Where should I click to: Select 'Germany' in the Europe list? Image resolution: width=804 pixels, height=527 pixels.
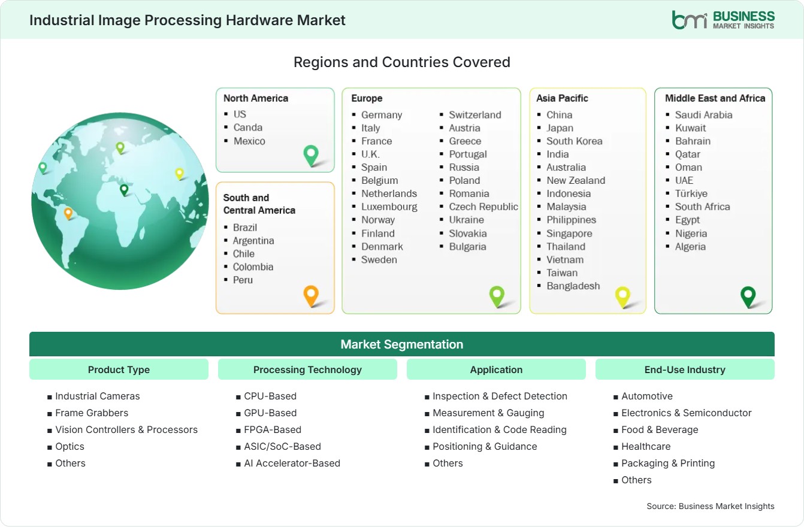[x=382, y=114]
